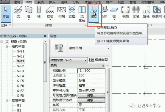Close the 项目浏览器 panel
This screenshot has height=112, width=165.
(45, 36)
